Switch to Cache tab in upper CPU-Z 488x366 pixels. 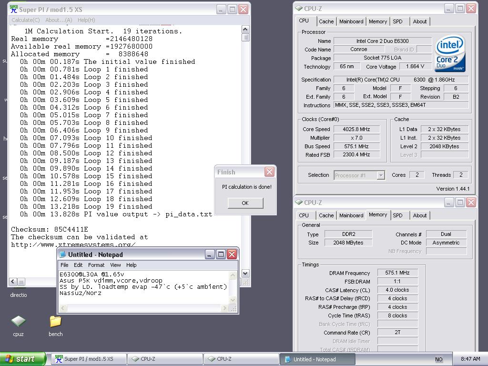point(326,21)
